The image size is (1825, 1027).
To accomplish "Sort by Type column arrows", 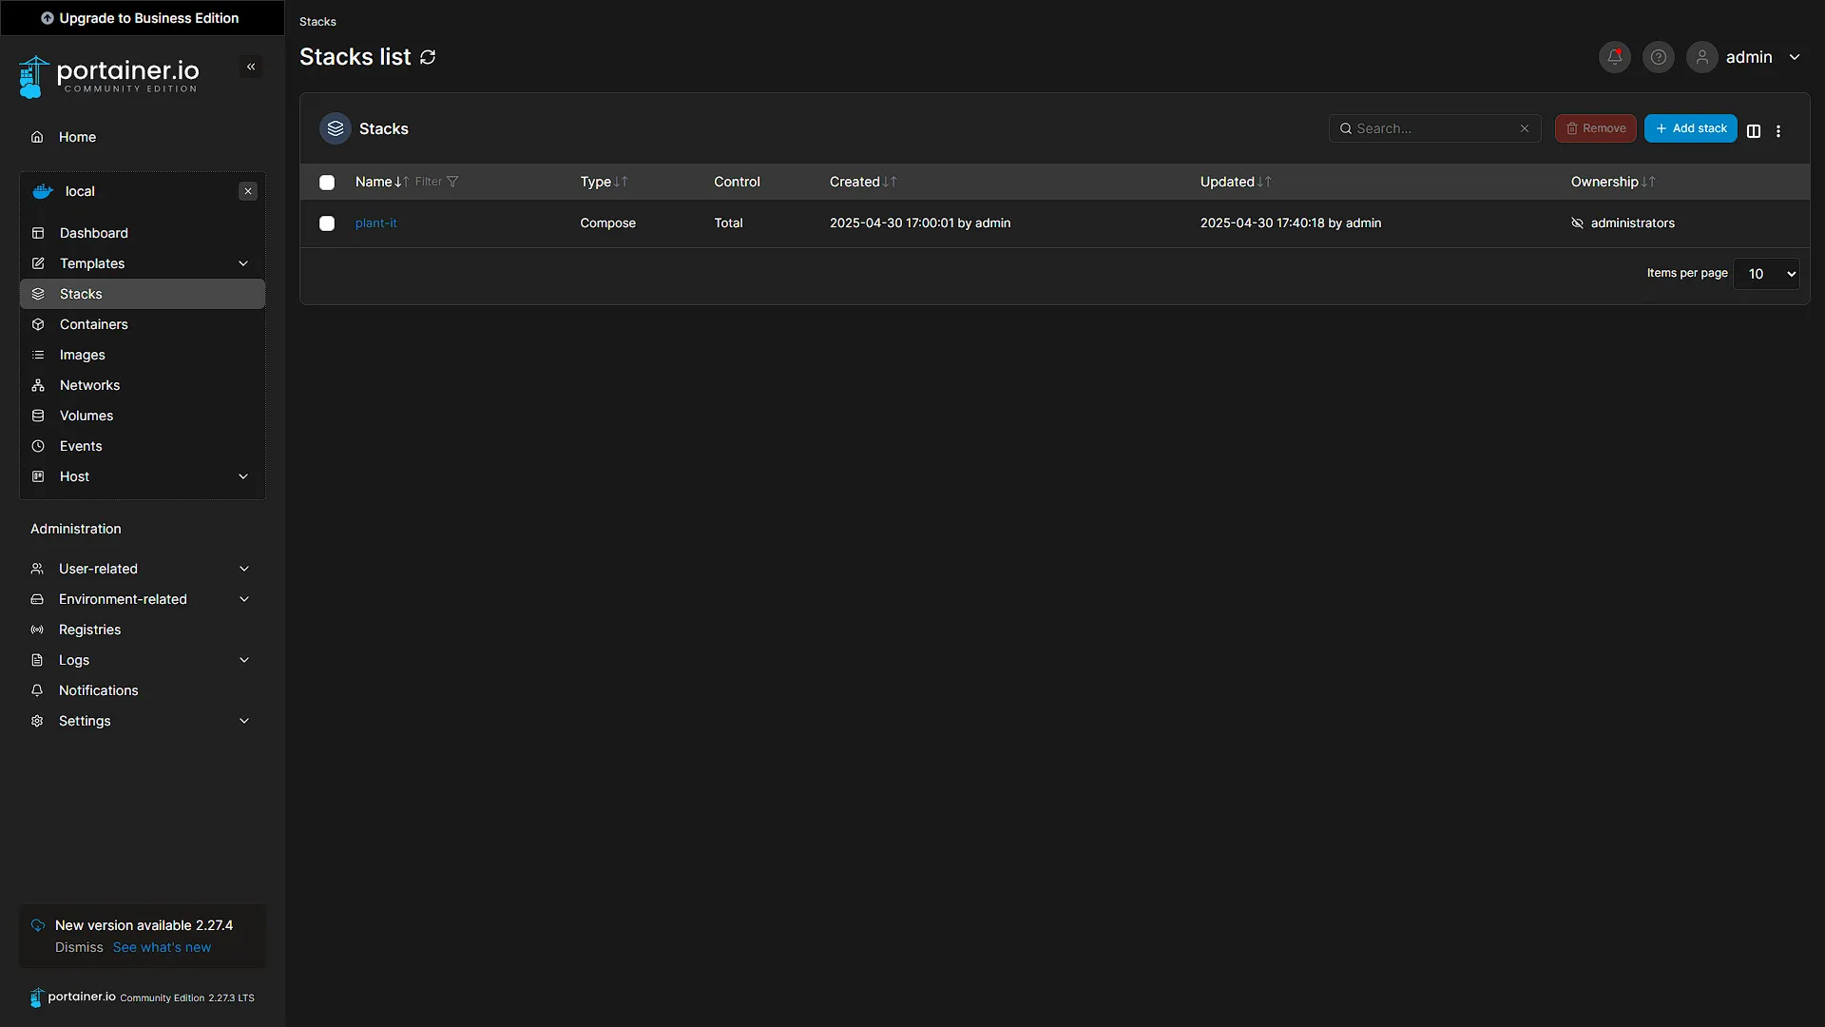I will 621,182.
